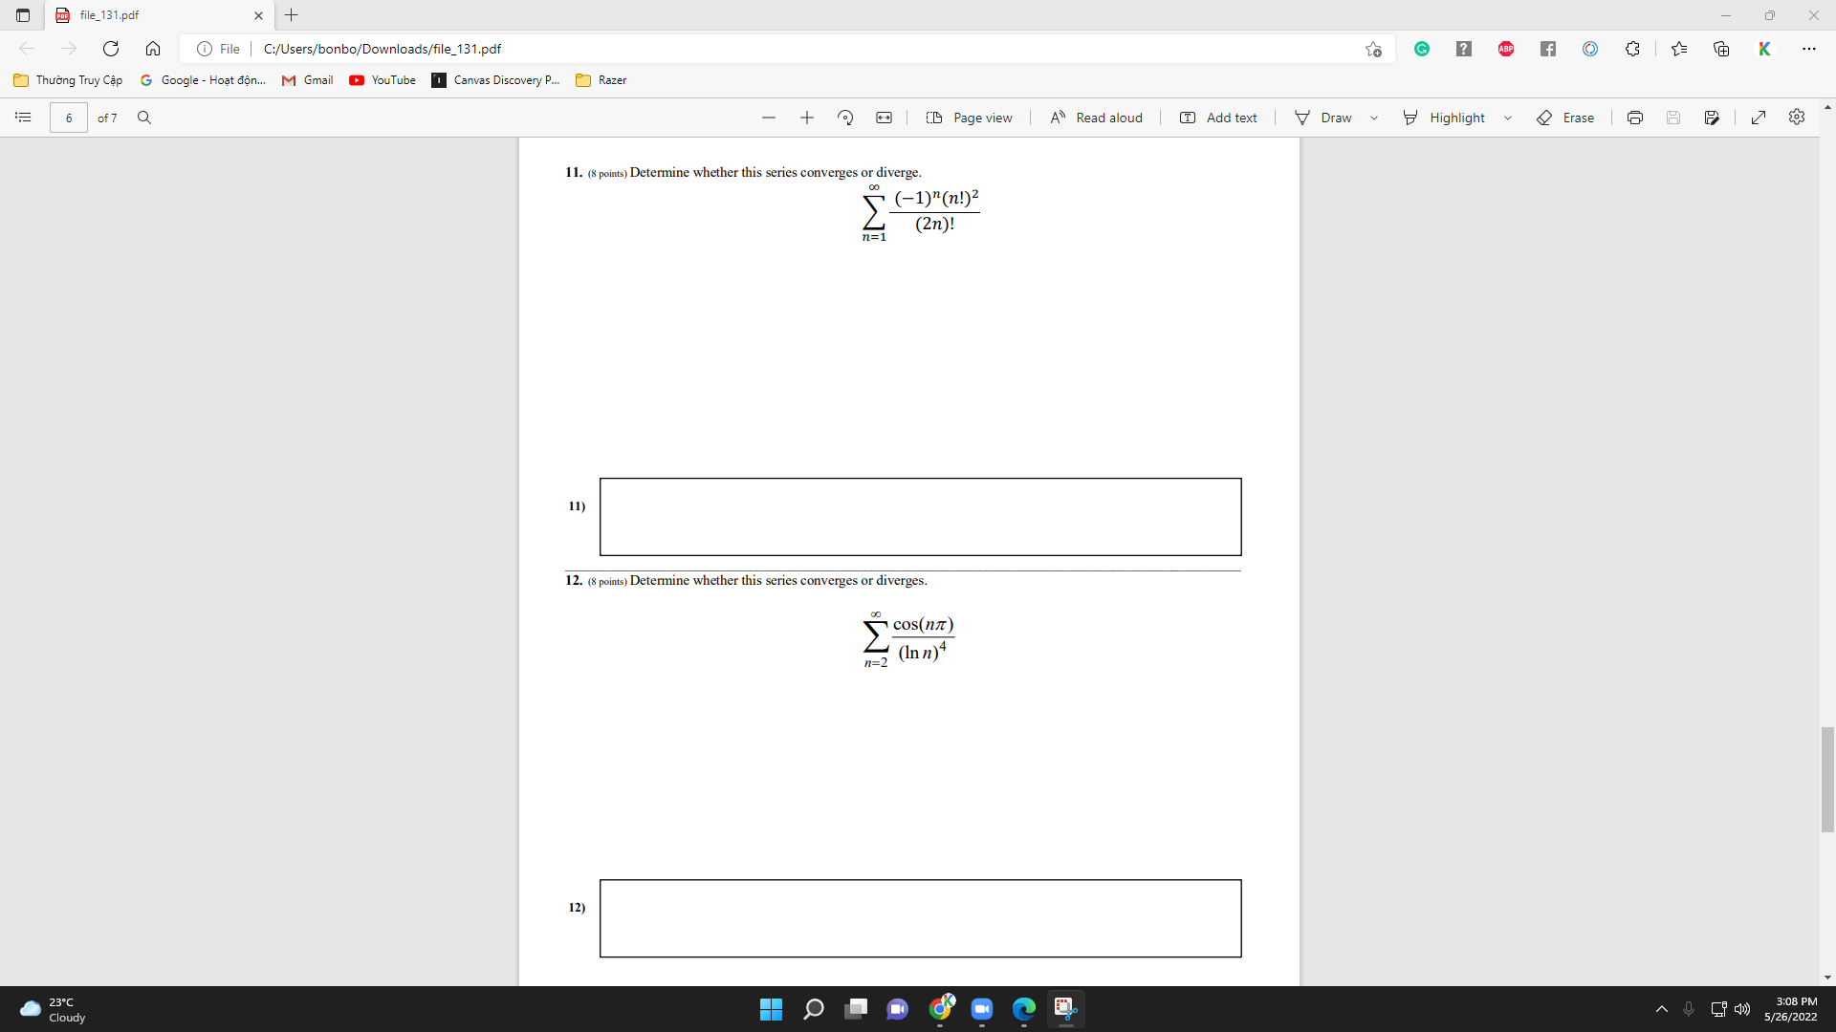
Task: Zoom out of the PDF document
Action: [x=768, y=118]
